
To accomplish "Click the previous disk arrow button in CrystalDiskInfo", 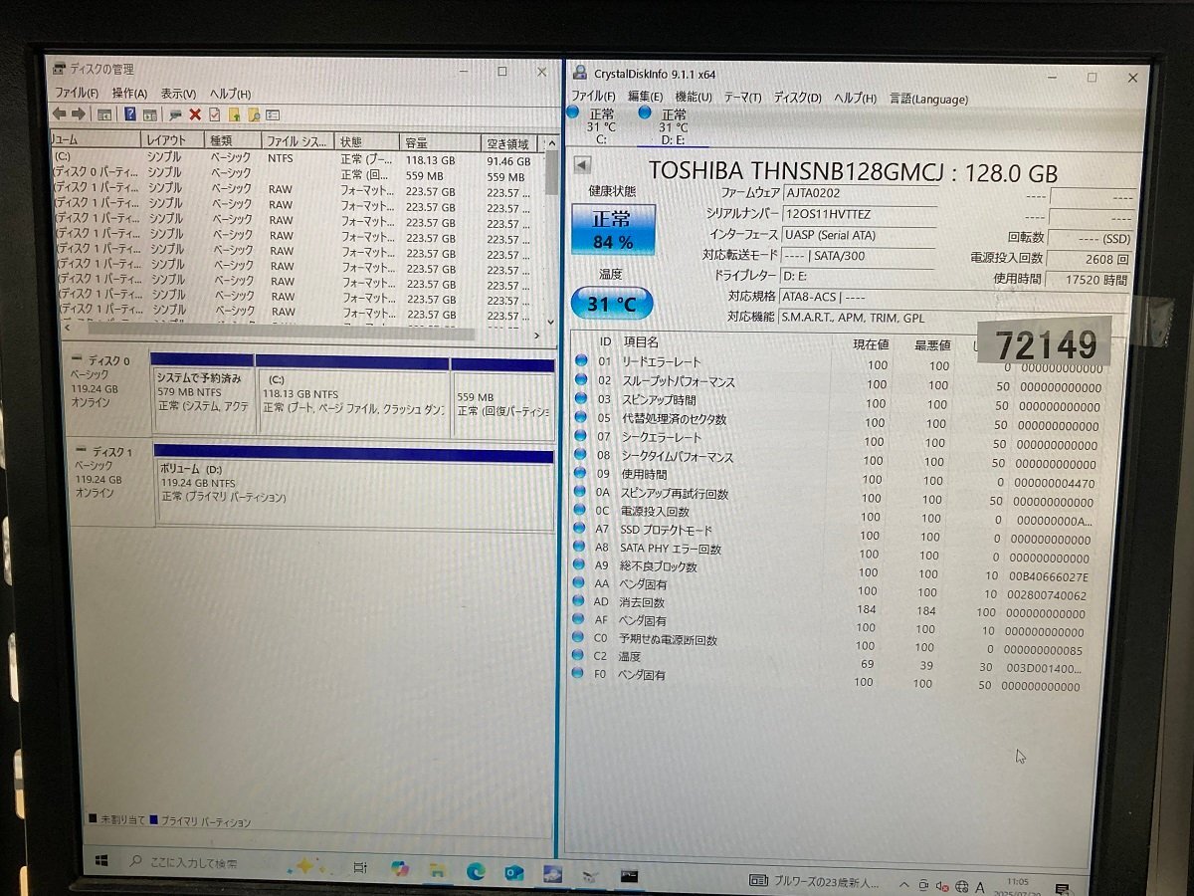I will (x=583, y=165).
